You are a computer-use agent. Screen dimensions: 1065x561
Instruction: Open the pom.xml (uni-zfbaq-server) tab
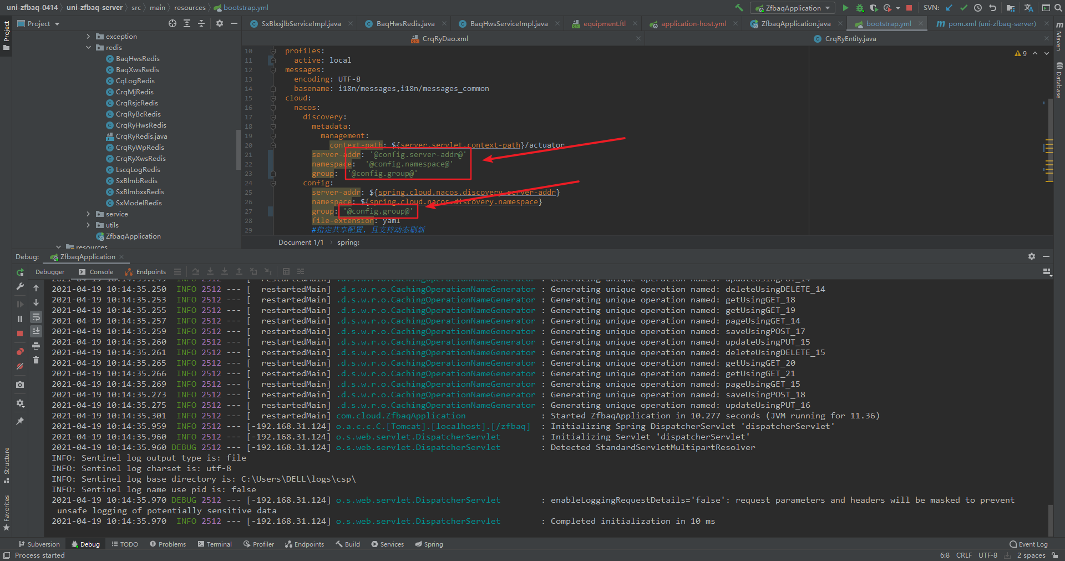click(x=992, y=24)
